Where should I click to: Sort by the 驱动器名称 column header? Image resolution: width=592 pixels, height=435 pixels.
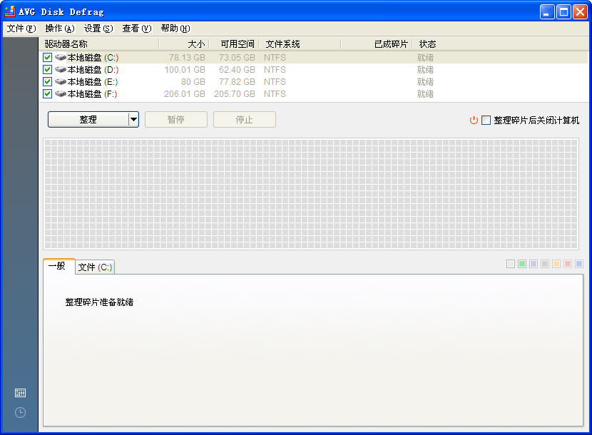pos(99,44)
